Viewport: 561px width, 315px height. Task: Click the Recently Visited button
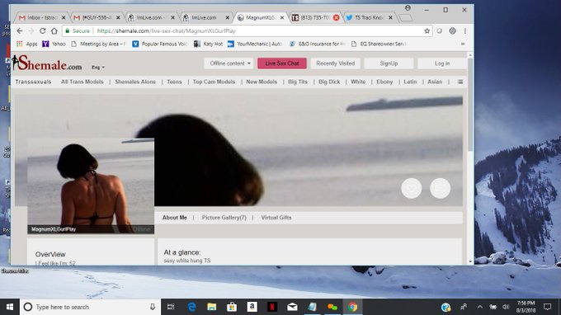coord(335,63)
